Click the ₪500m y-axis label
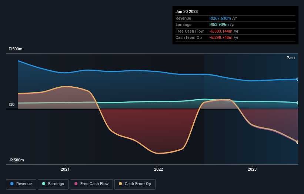 click(16, 49)
